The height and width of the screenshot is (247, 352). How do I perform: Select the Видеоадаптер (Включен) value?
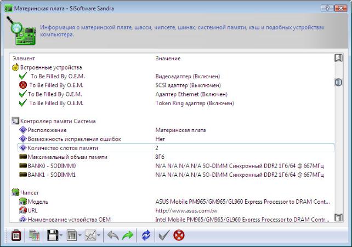pyautogui.click(x=188, y=77)
